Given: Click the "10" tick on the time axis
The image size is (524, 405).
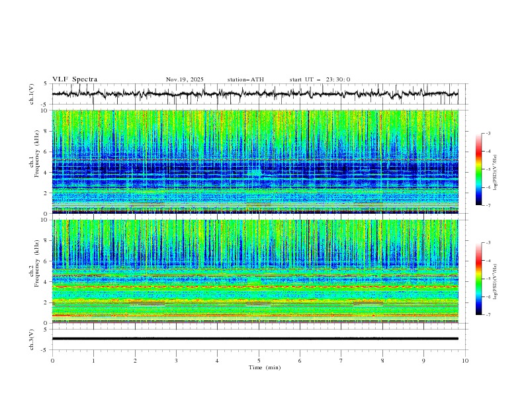Looking at the screenshot, I should coord(465,361).
